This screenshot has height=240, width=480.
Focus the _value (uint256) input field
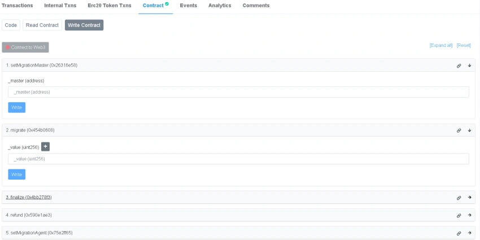(x=238, y=159)
